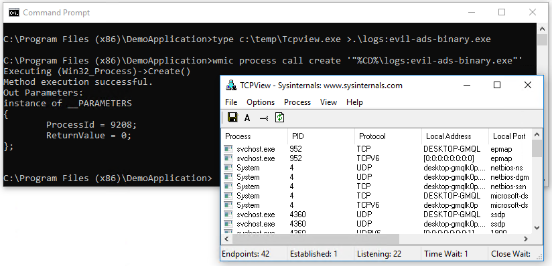This screenshot has width=552, height=266.
Task: Sort by the Protocol column header
Action: (389, 136)
